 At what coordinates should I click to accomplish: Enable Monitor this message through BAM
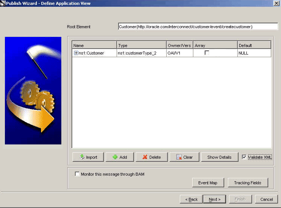point(77,174)
